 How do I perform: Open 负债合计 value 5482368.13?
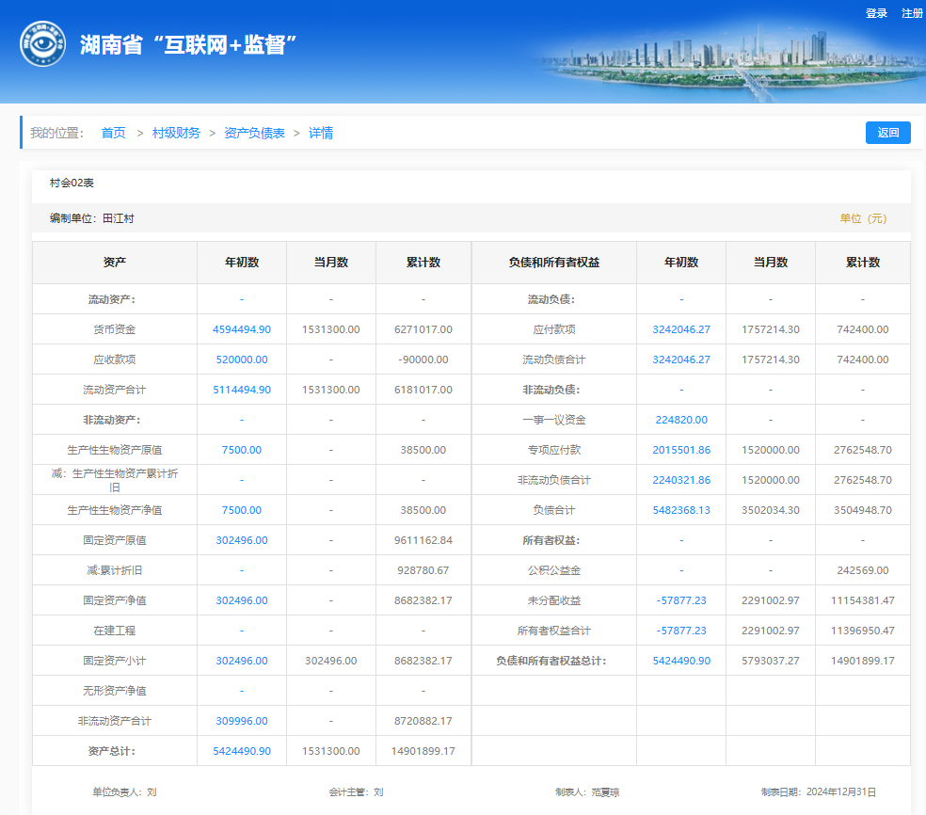(x=681, y=510)
